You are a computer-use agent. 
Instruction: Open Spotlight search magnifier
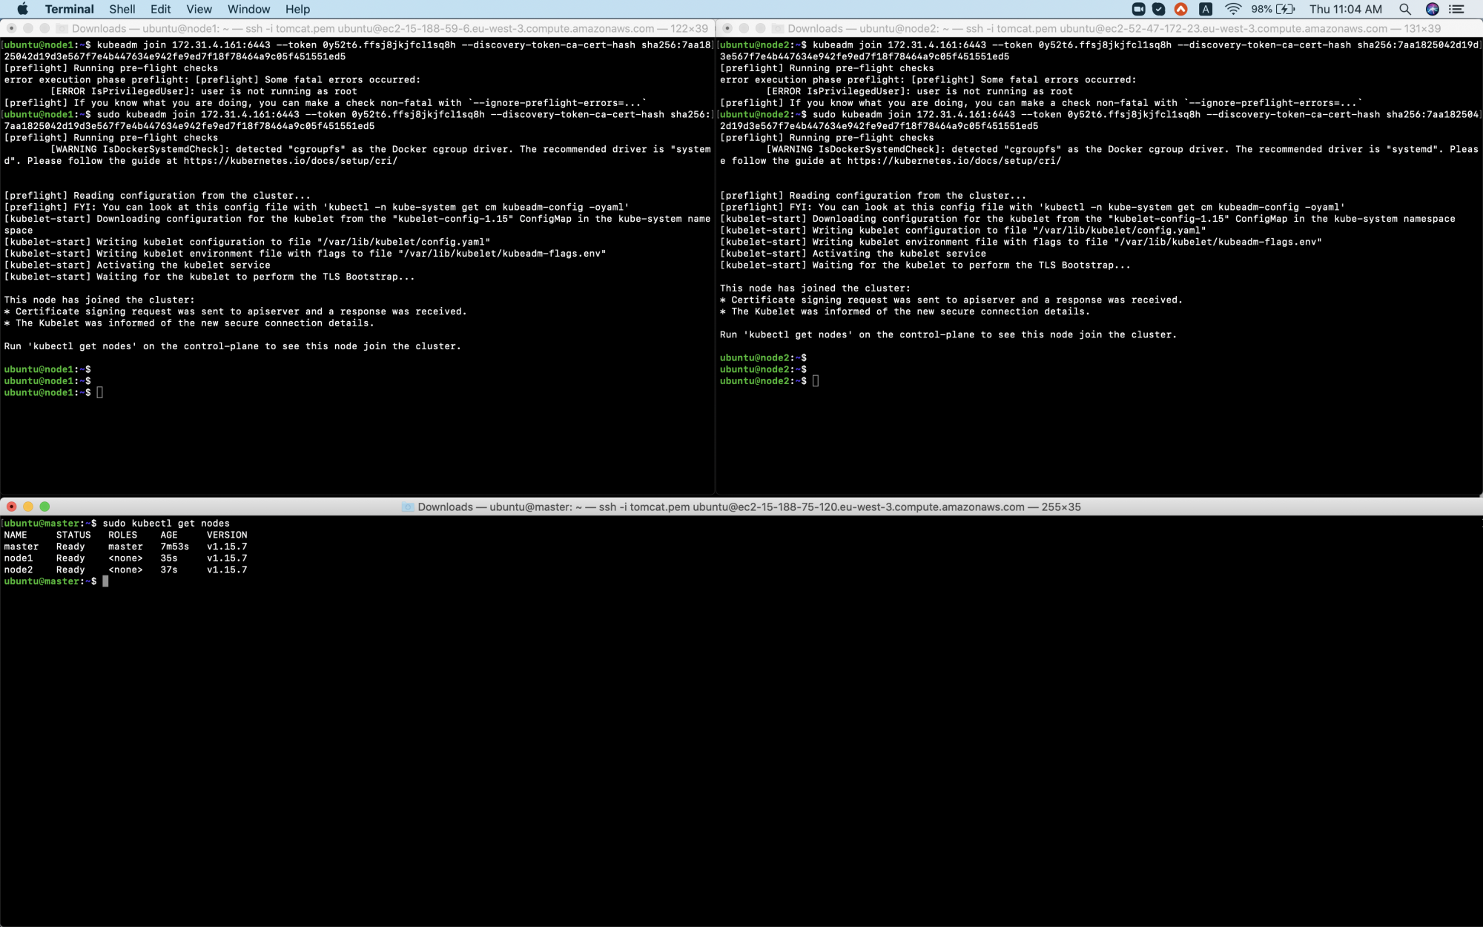pyautogui.click(x=1404, y=9)
